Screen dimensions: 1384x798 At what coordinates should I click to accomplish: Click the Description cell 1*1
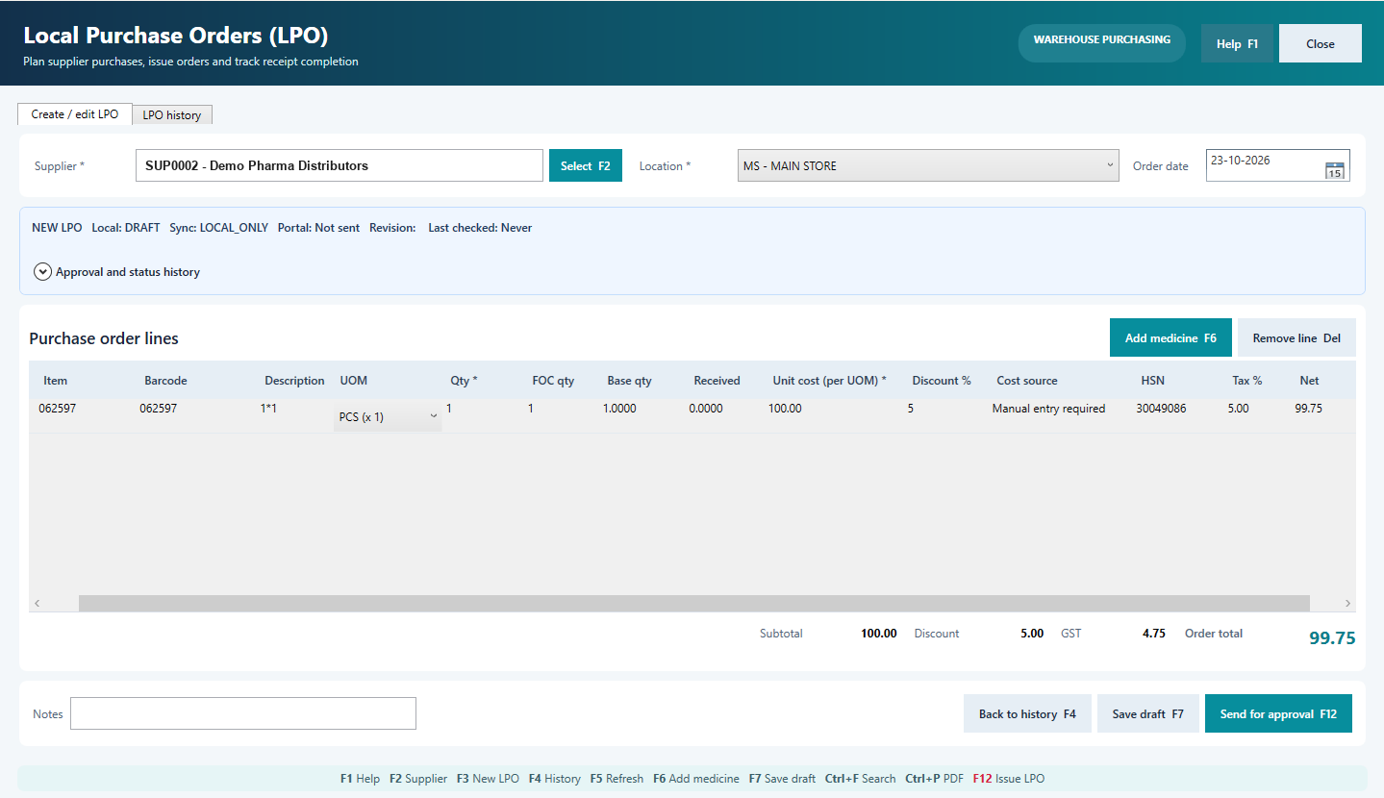pos(268,409)
